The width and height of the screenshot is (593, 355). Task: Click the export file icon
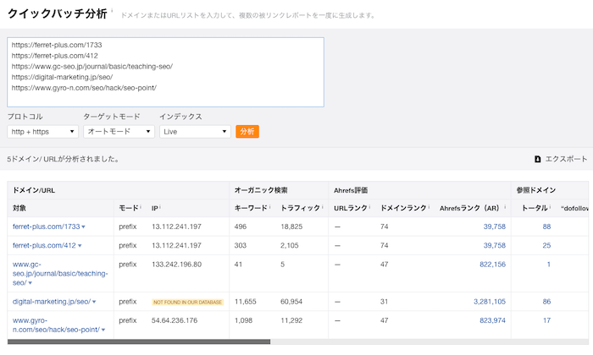tap(537, 159)
